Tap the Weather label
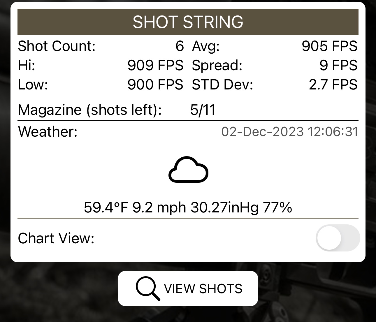This screenshot has height=322, width=376. [48, 131]
